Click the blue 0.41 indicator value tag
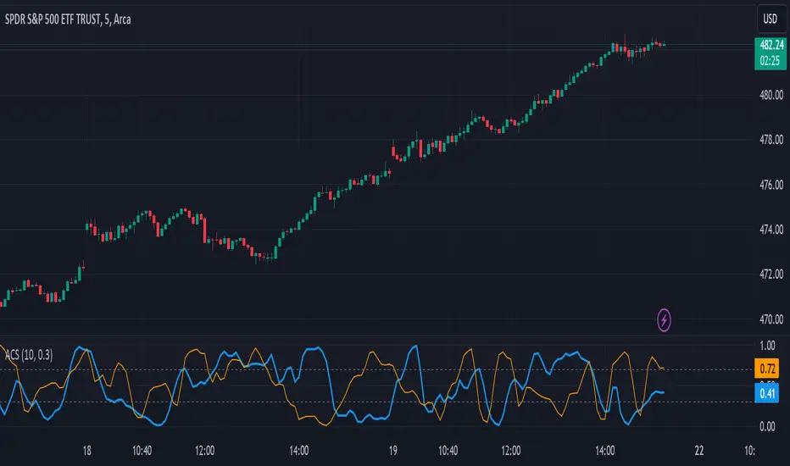Image resolution: width=790 pixels, height=466 pixels. coord(767,393)
